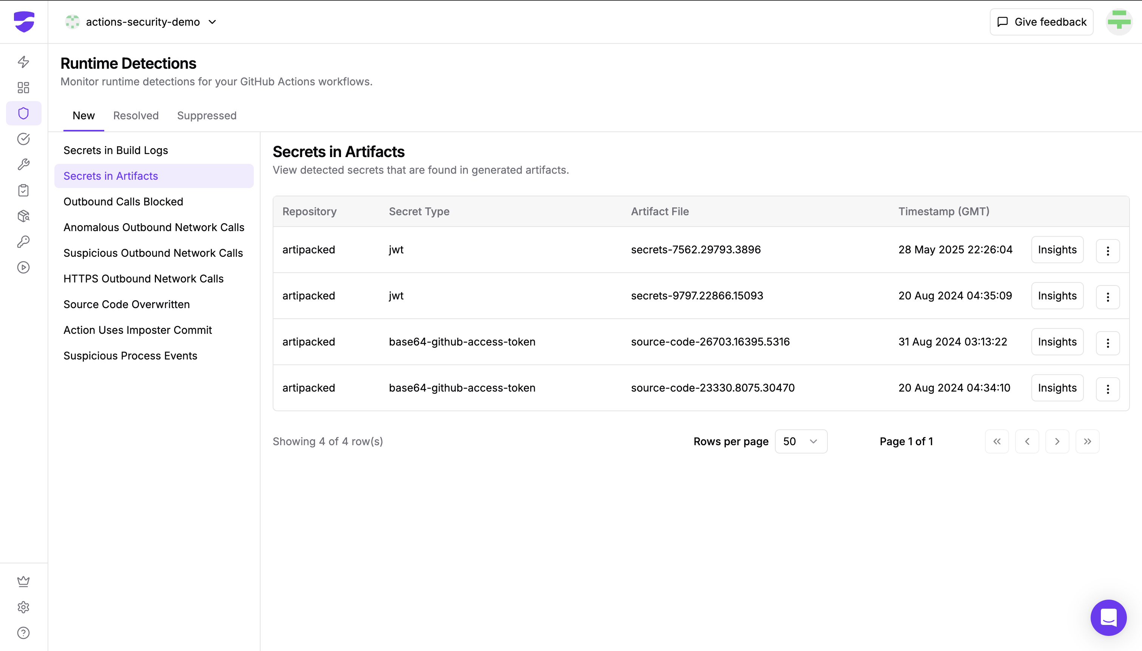Select Outbound Calls Blocked category
The width and height of the screenshot is (1142, 651).
point(123,202)
